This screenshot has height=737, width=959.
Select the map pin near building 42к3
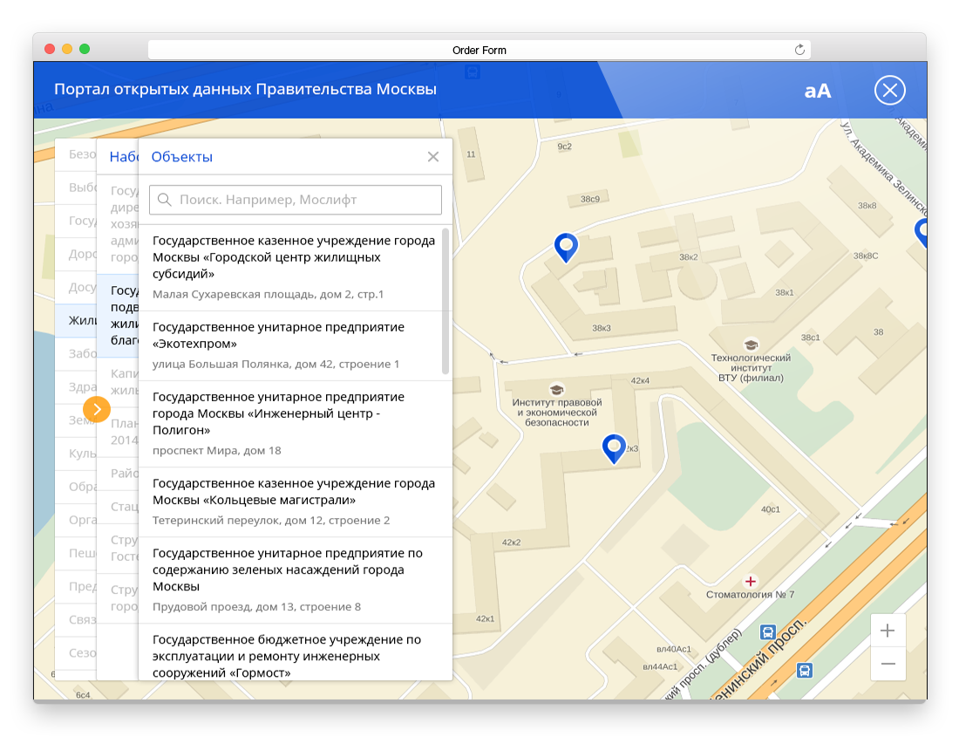click(614, 448)
